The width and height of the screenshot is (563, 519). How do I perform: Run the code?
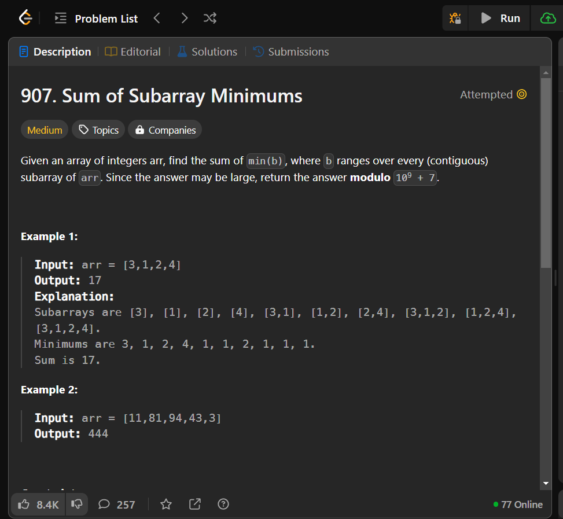[x=500, y=18]
